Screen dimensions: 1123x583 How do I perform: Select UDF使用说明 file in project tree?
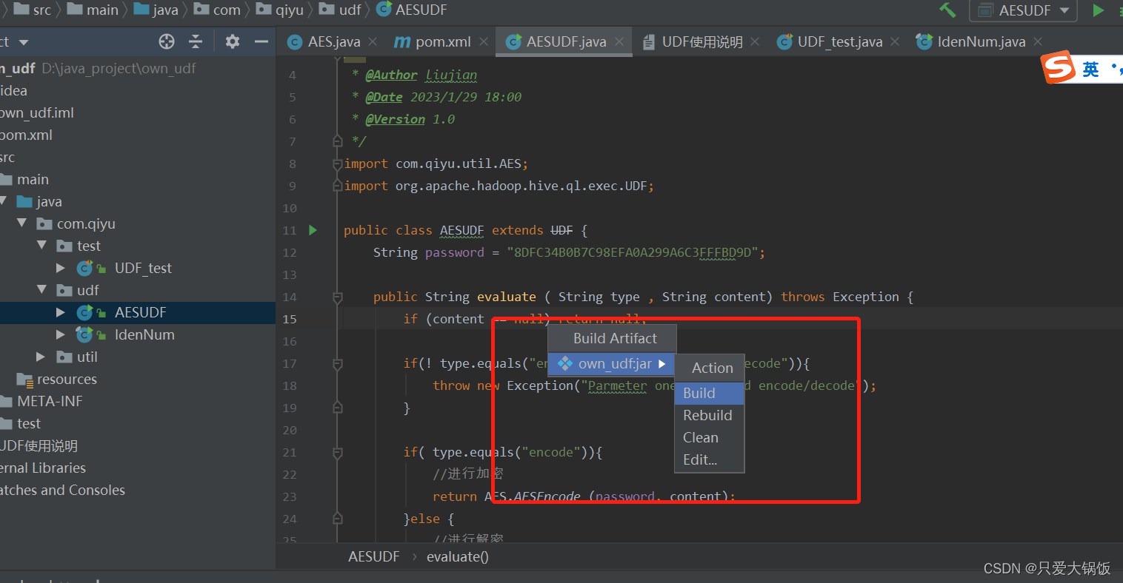tap(39, 445)
